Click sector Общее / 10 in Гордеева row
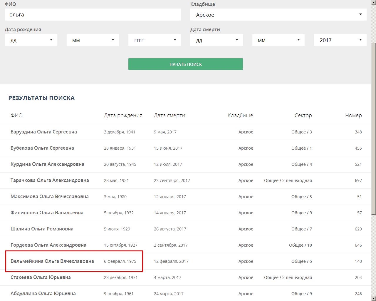The width and height of the screenshot is (376, 301). point(301,245)
